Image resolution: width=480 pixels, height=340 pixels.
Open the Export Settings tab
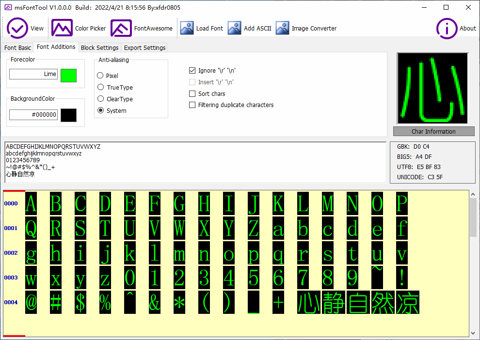(x=144, y=47)
